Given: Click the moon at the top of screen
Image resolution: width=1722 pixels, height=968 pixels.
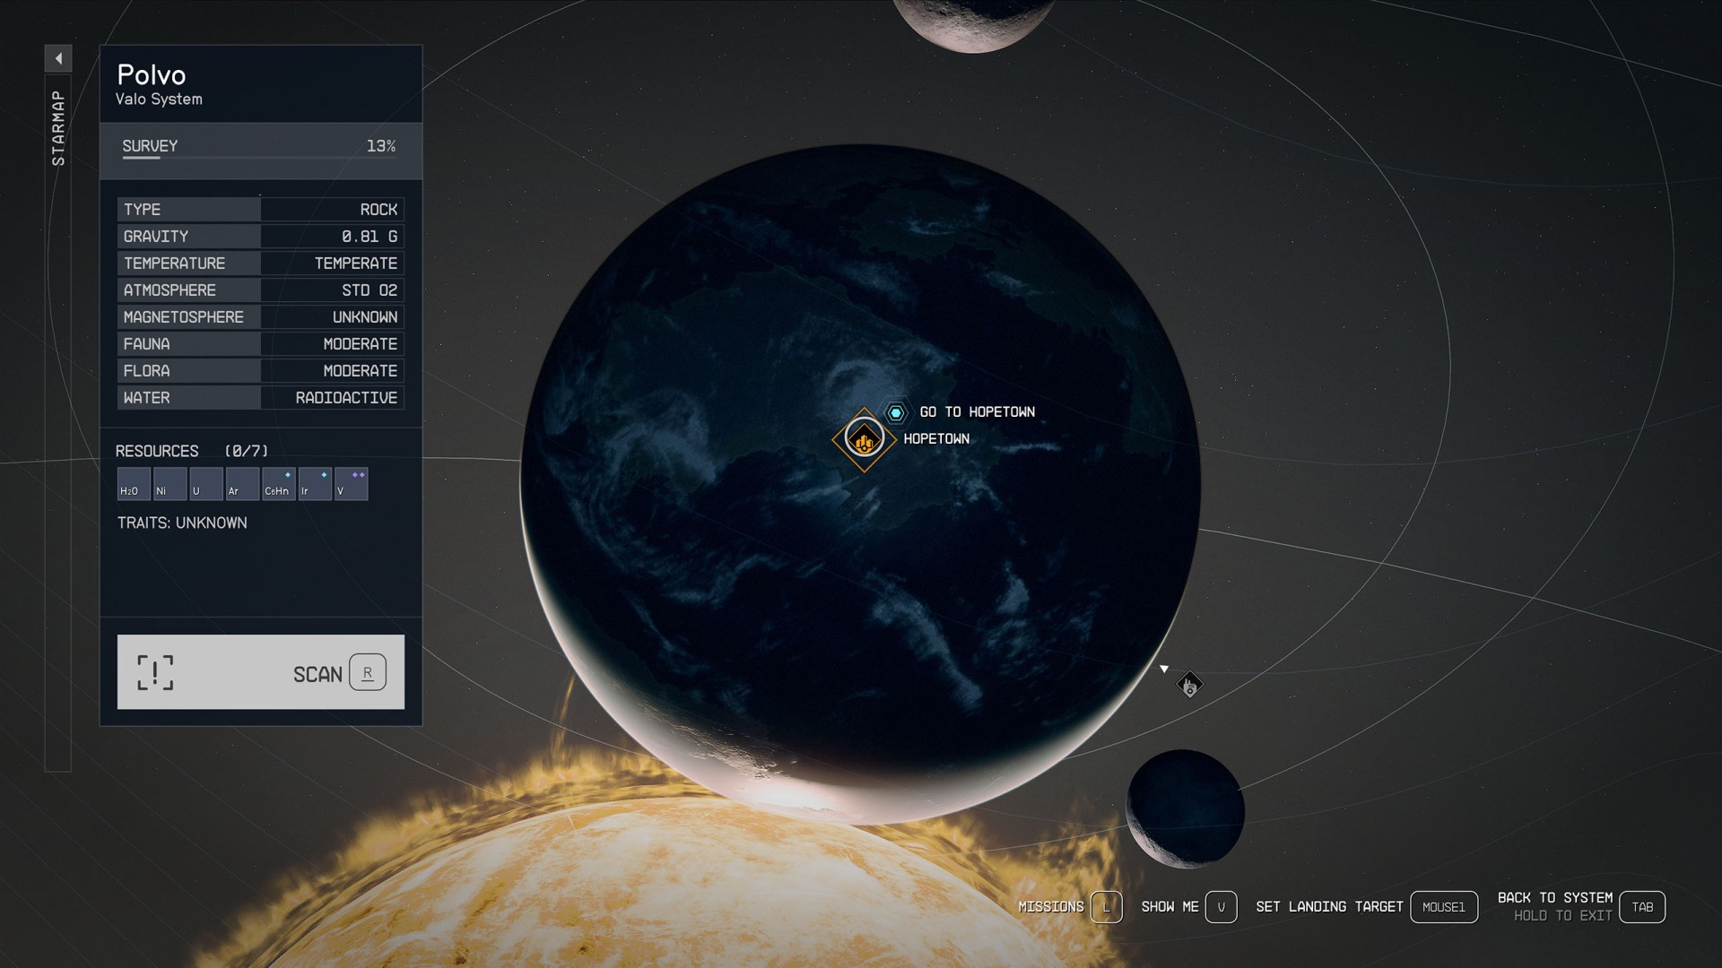Looking at the screenshot, I should pos(975,25).
